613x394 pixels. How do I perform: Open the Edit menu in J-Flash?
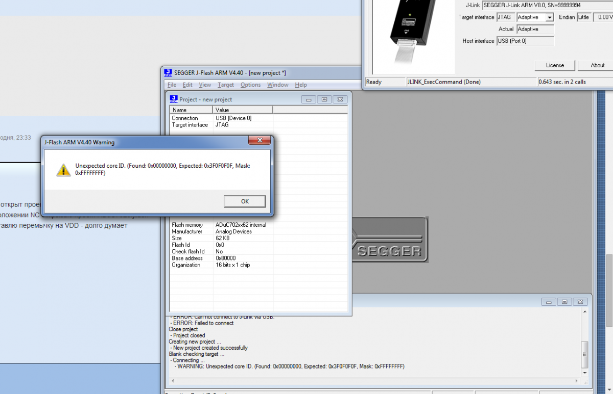187,85
